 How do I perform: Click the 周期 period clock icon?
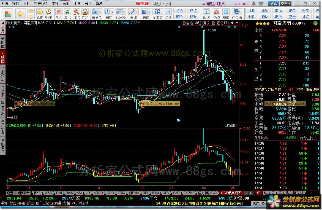107,12
